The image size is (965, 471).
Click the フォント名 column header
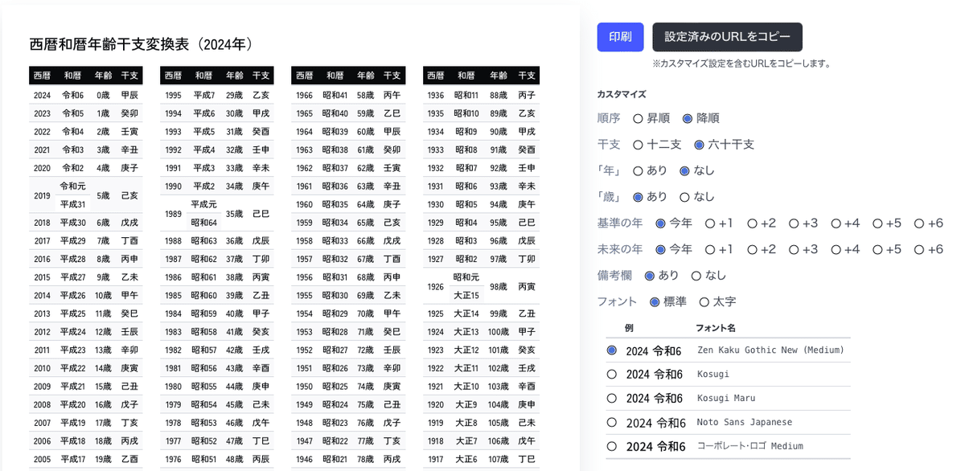[x=716, y=328]
